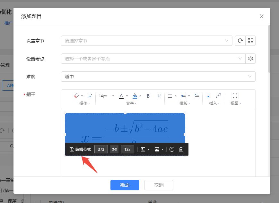
Task: Click the image info icon
Action: click(172, 150)
